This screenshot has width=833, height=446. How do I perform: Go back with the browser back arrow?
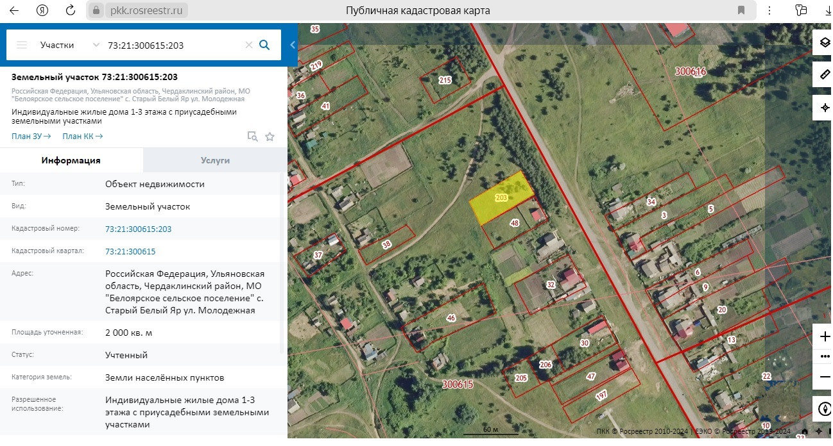pos(13,10)
